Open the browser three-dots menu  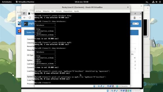pyautogui.click(x=140, y=18)
